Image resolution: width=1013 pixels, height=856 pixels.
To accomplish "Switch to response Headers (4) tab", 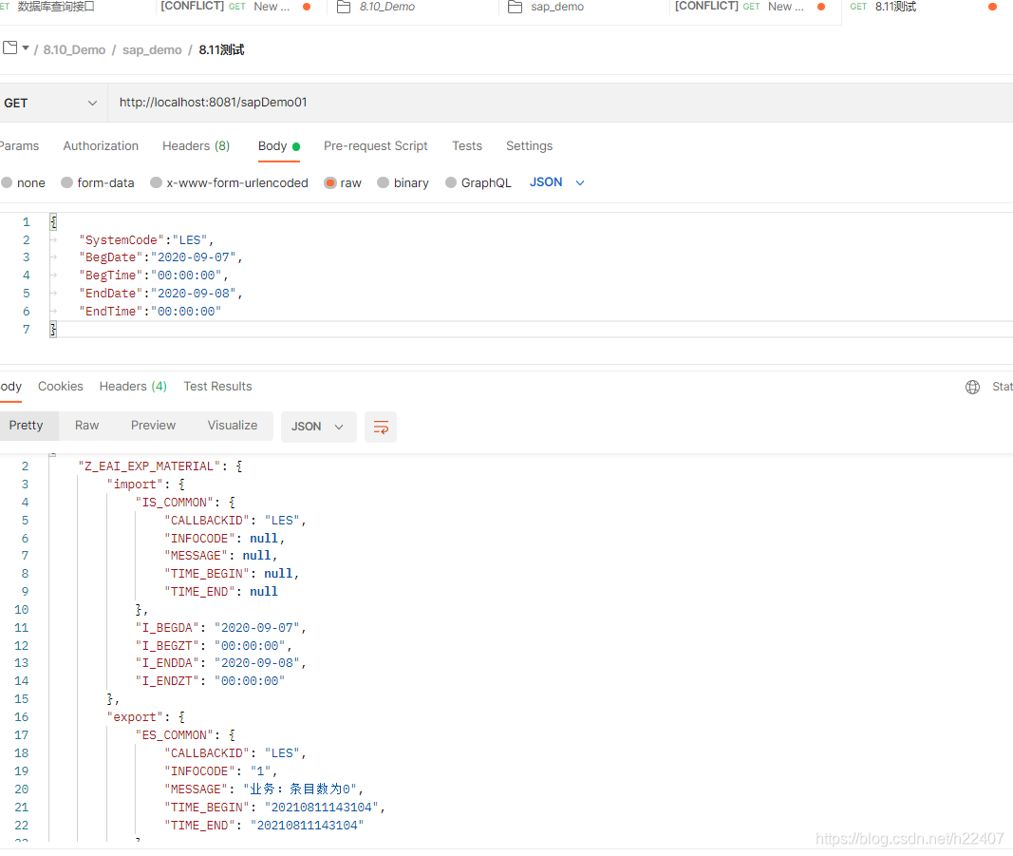I will pyautogui.click(x=133, y=387).
